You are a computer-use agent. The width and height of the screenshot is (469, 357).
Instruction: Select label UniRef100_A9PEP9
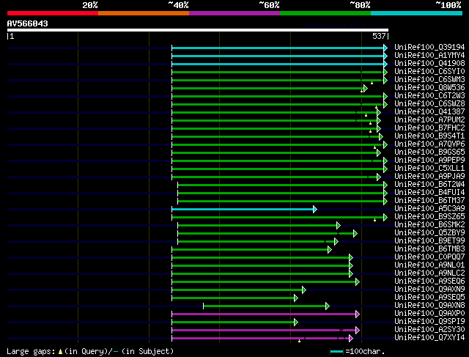pos(429,161)
